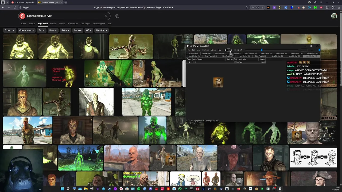Open Firefox from the taskbar
Image resolution: width=342 pixels, height=192 pixels.
point(239,189)
